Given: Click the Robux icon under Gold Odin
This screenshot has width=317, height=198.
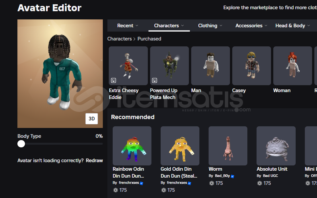Looking at the screenshot, I should 164,190.
